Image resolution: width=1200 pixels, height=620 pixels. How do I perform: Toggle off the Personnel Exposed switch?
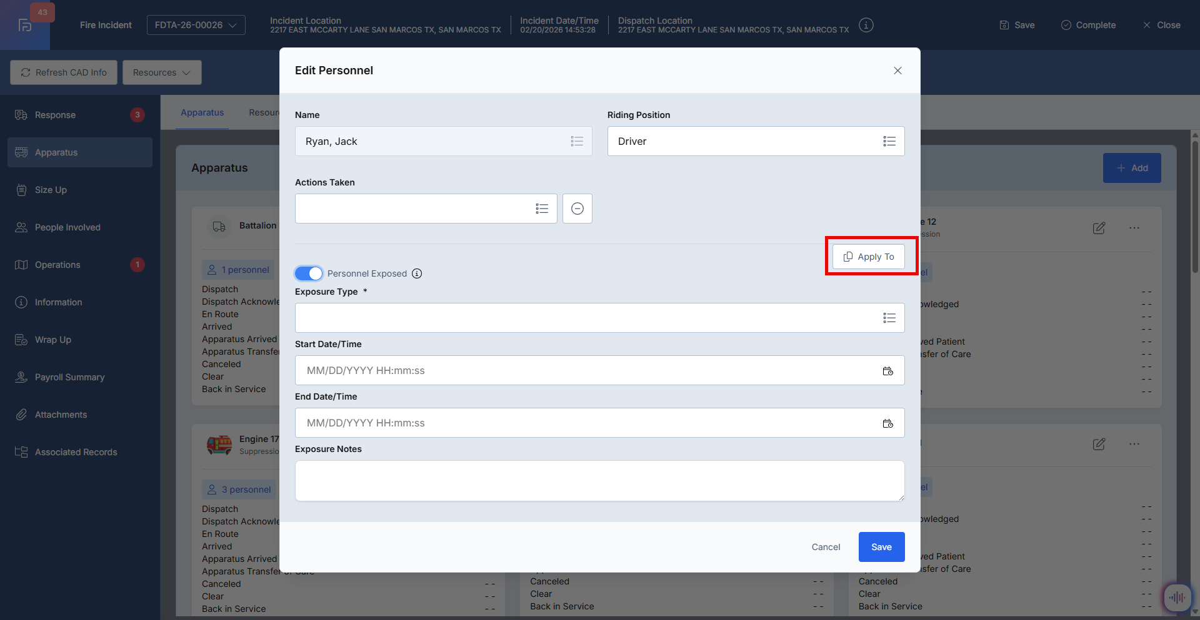pyautogui.click(x=309, y=273)
